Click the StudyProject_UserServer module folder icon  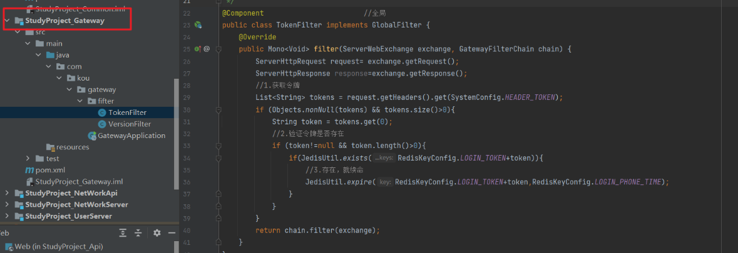pyautogui.click(x=19, y=216)
